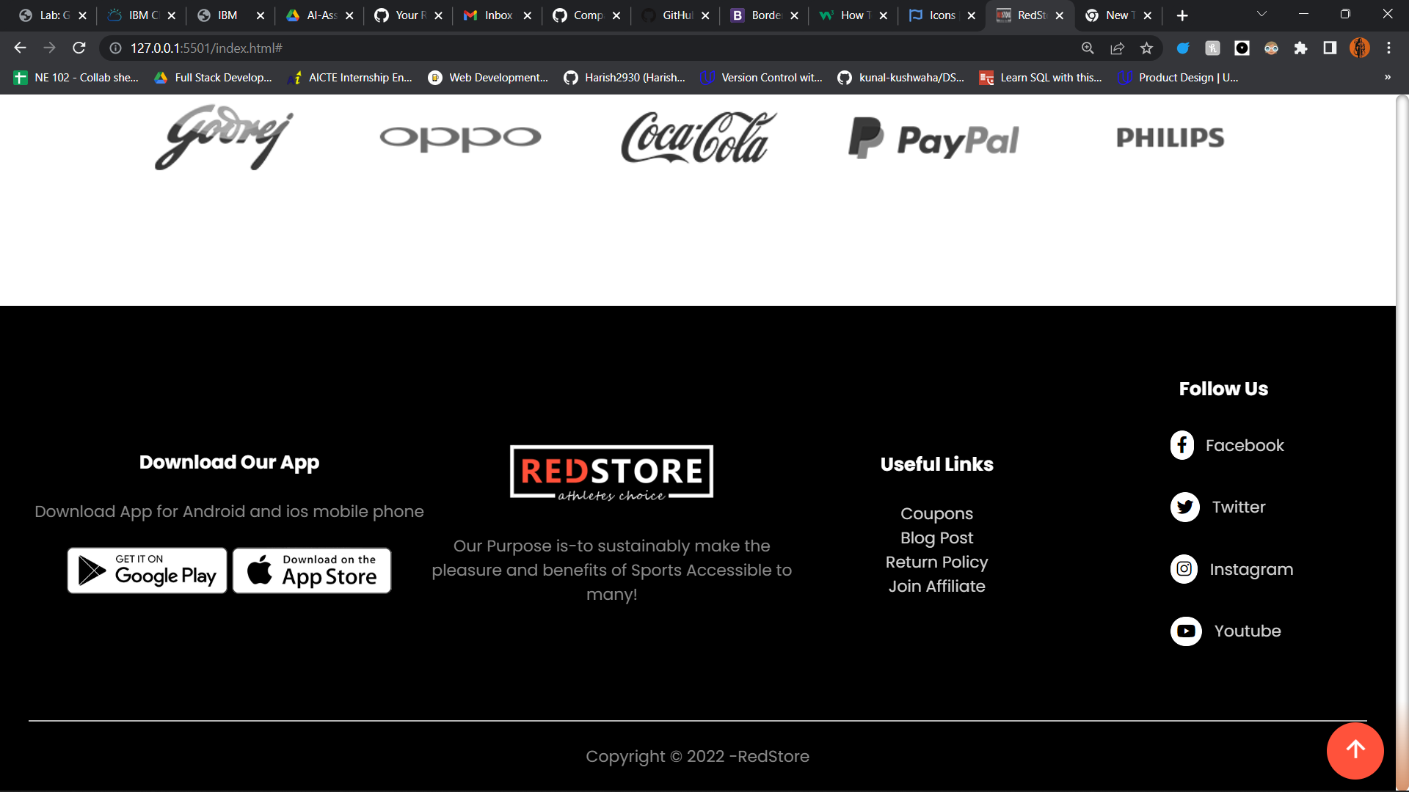The image size is (1409, 792).
Task: Open the browser extensions puzzle icon
Action: tap(1300, 48)
